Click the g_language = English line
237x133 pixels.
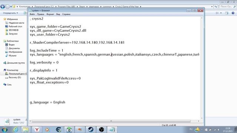point(47,102)
